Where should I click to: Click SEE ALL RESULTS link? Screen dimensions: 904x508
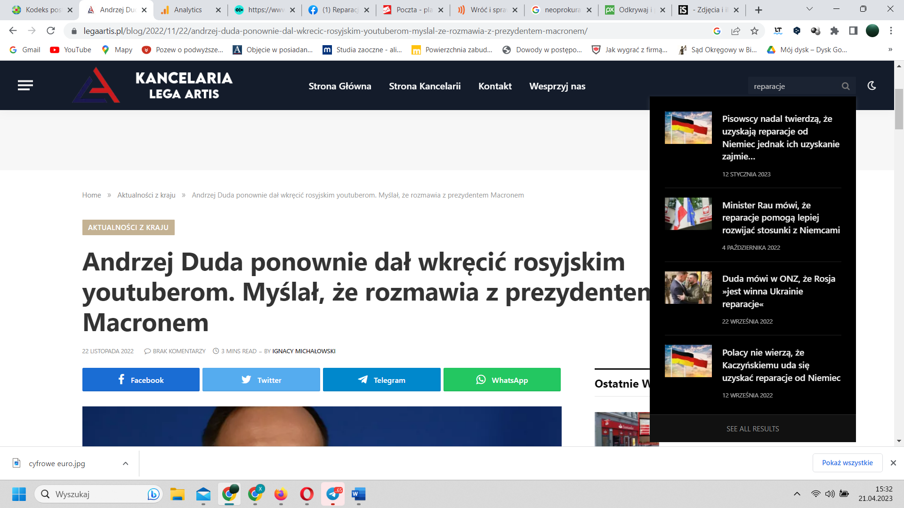pyautogui.click(x=752, y=429)
